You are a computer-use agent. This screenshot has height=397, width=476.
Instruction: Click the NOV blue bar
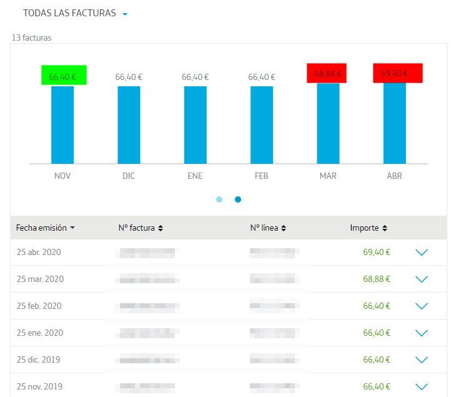tap(62, 124)
